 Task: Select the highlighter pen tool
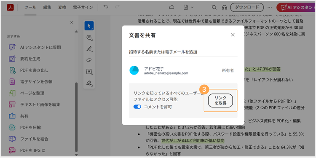coord(89,49)
